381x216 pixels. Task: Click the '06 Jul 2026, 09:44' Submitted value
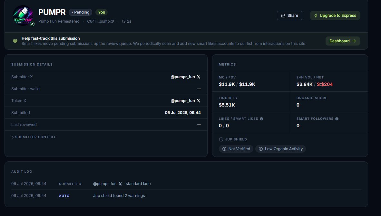coord(183,113)
